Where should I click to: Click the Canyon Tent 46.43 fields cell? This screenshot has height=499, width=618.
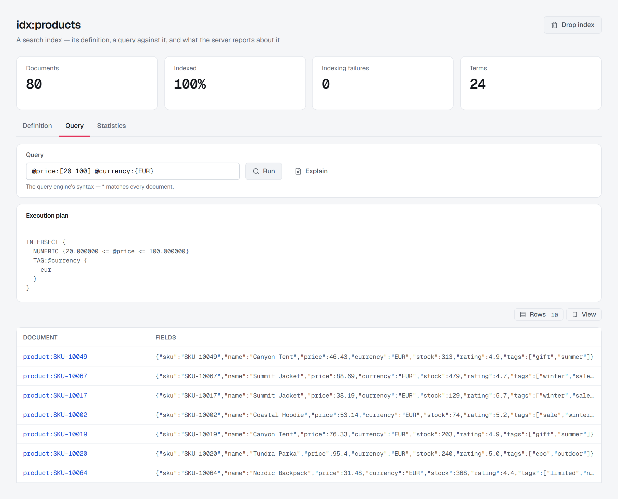pyautogui.click(x=374, y=357)
